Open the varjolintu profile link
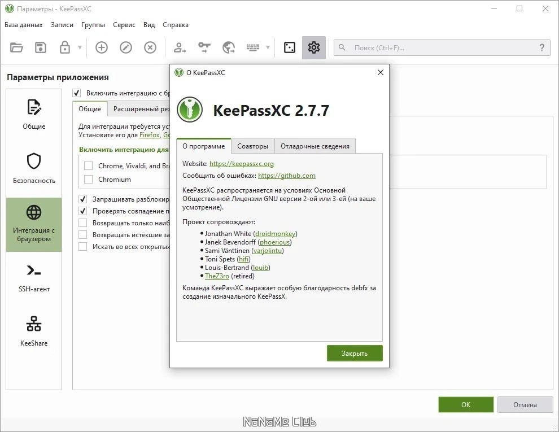The image size is (559, 432). tap(268, 251)
